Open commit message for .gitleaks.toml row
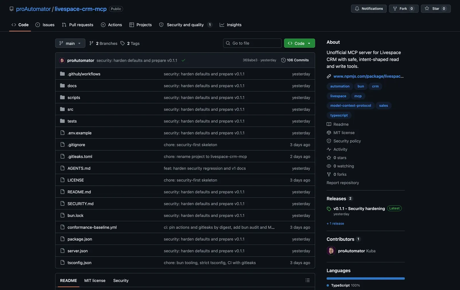This screenshot has width=460, height=290. 205,157
